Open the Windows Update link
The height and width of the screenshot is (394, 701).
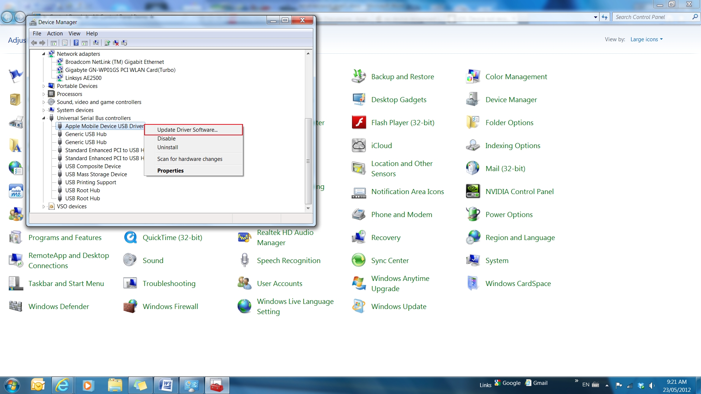[398, 306]
